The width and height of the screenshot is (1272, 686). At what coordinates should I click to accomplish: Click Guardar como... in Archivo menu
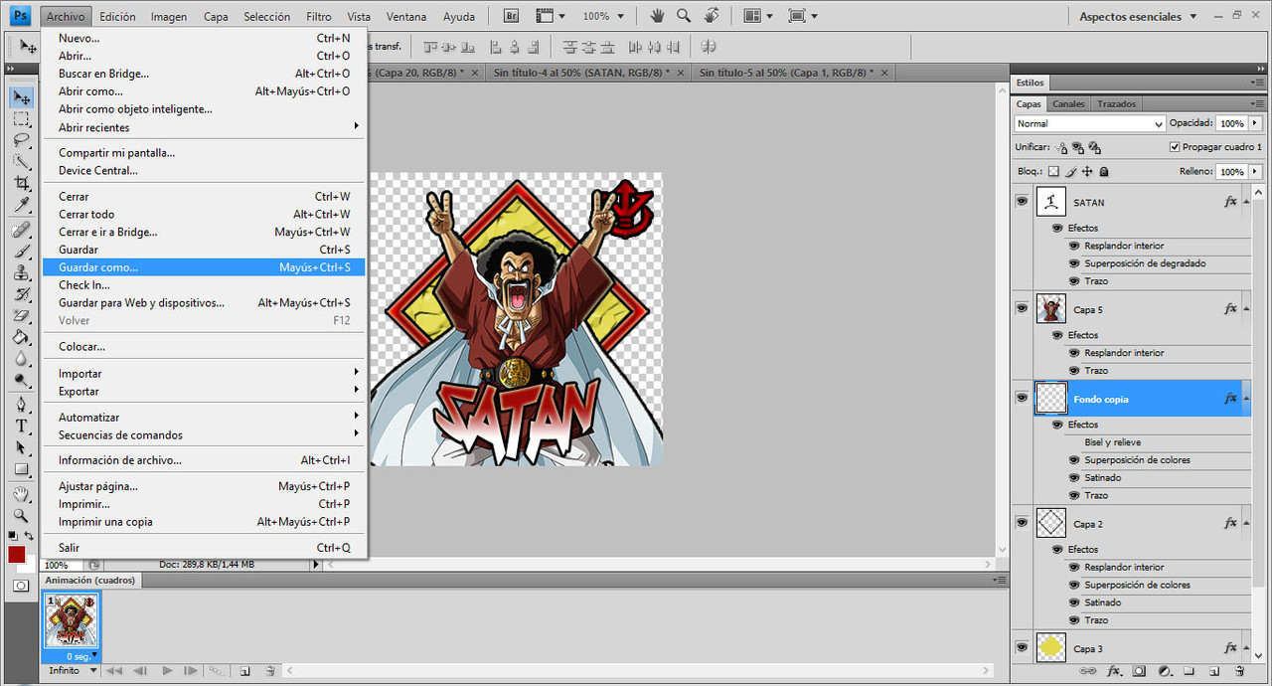click(204, 267)
